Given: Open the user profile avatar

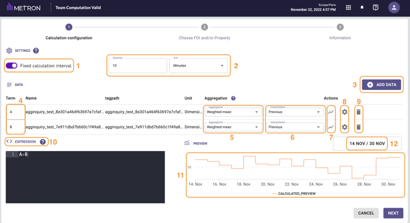Looking at the screenshot, I should [x=394, y=8].
